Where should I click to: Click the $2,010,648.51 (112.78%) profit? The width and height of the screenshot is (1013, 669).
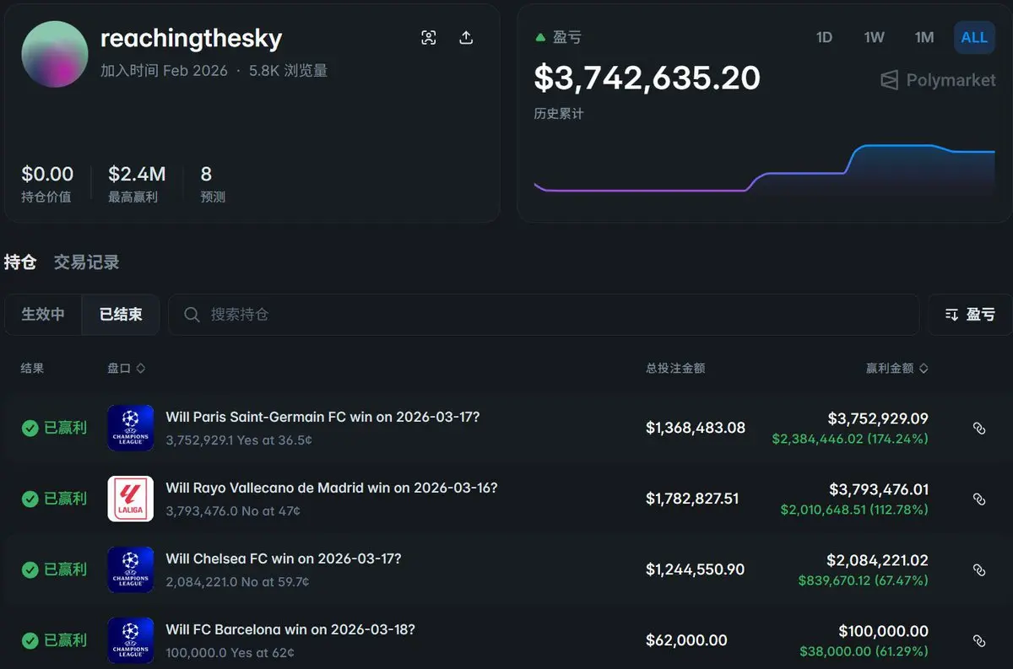click(x=854, y=510)
